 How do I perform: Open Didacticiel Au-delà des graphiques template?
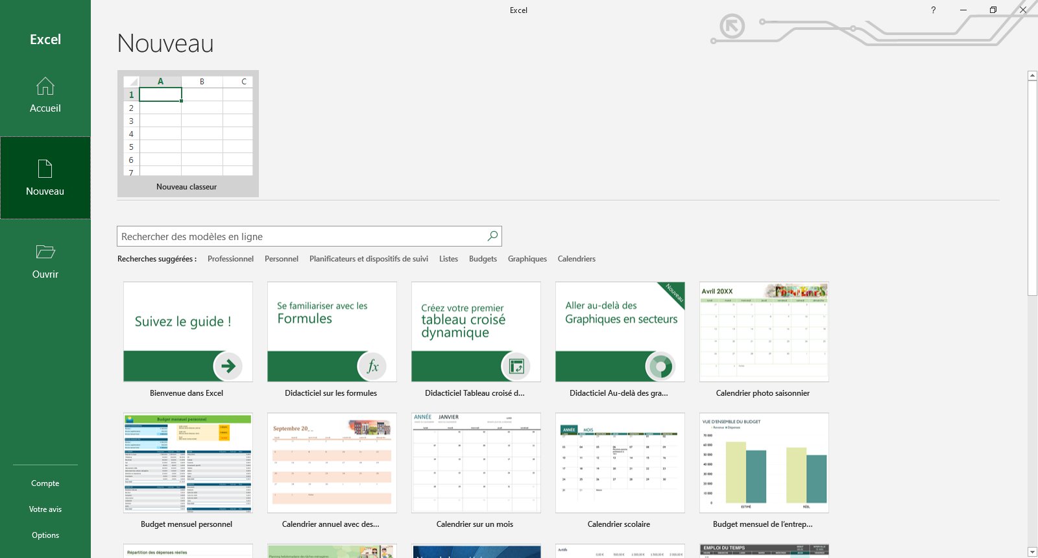point(620,332)
